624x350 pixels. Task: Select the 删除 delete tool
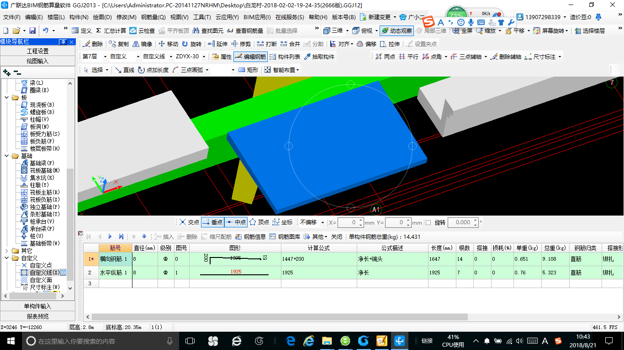pos(93,44)
